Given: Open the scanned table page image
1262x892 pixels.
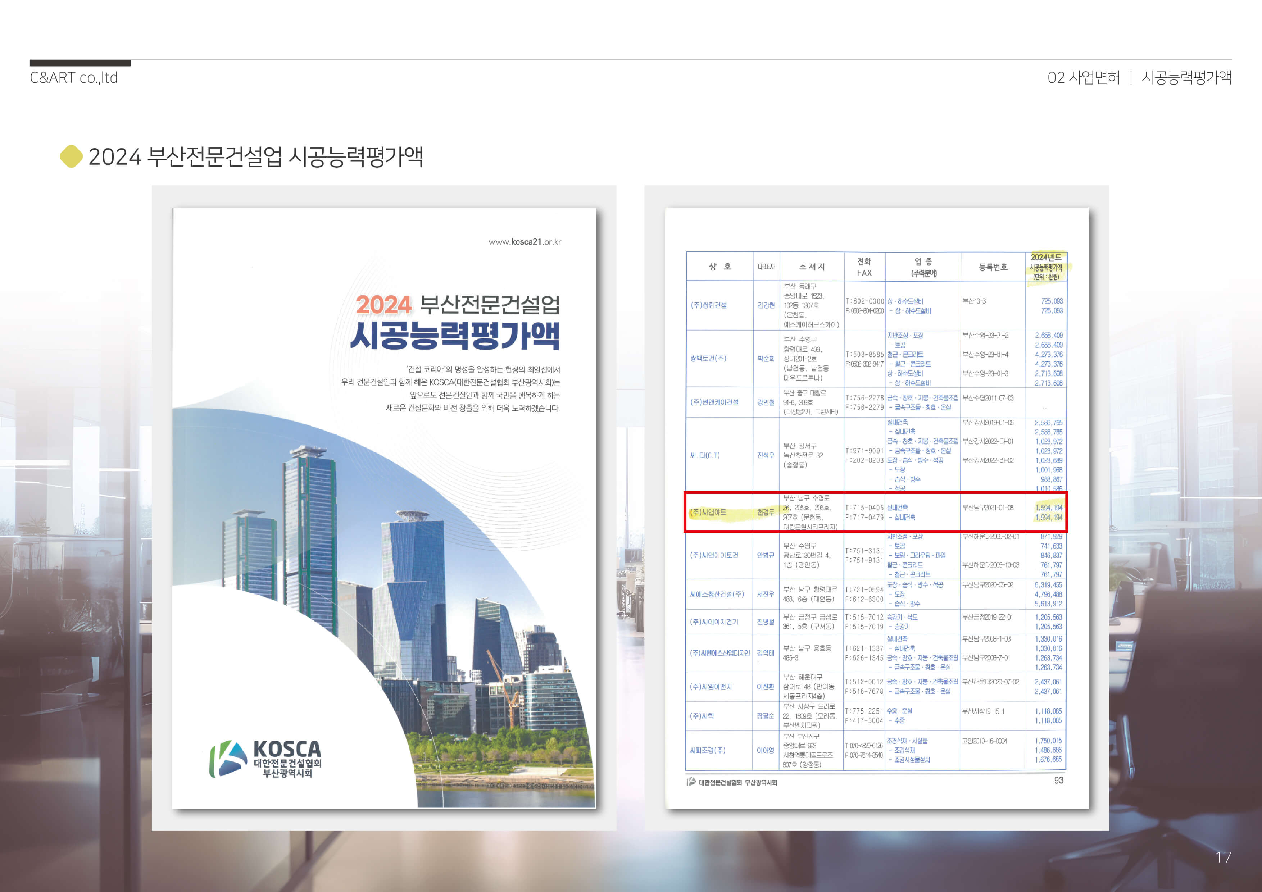Looking at the screenshot, I should pyautogui.click(x=876, y=508).
